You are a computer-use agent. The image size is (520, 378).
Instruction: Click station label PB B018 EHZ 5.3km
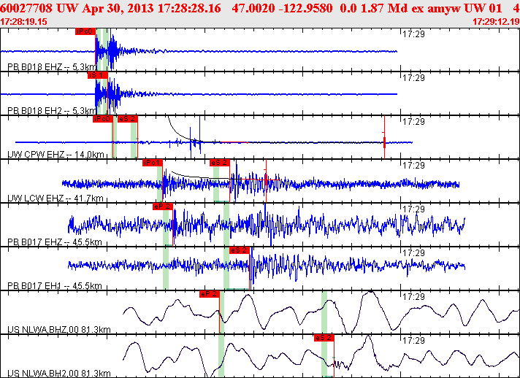click(52, 67)
